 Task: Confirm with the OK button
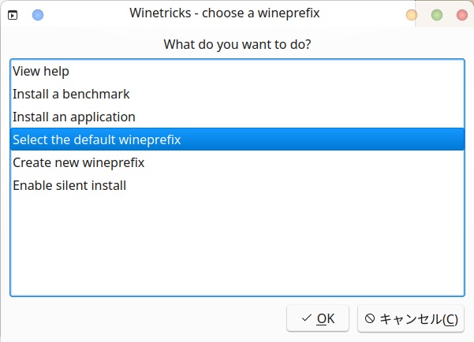tap(318, 319)
